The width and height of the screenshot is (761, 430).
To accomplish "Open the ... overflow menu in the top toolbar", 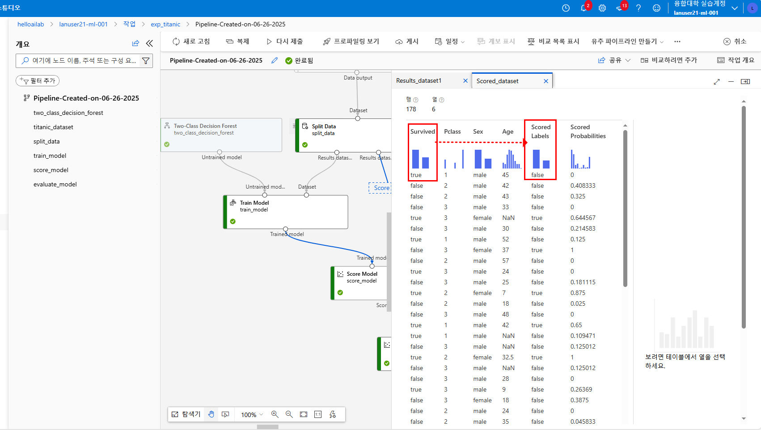I will (x=677, y=41).
